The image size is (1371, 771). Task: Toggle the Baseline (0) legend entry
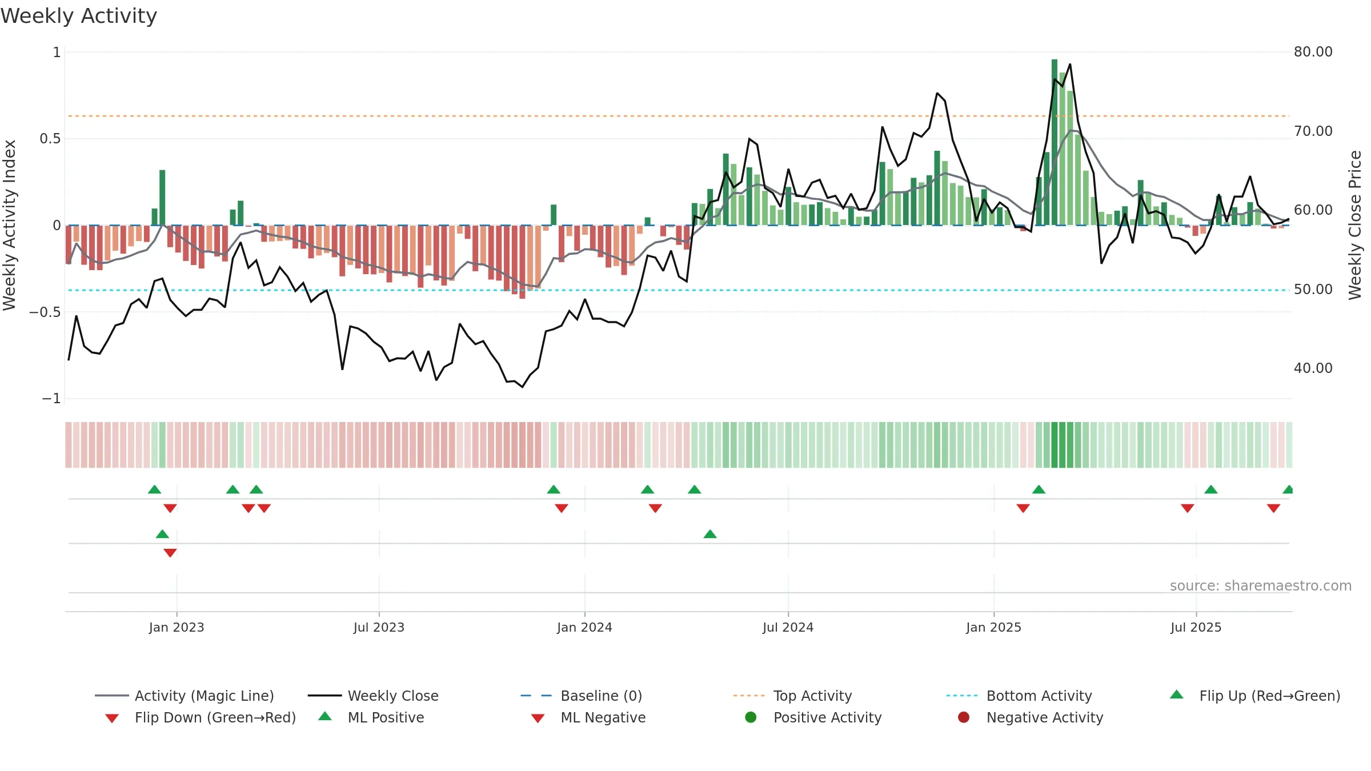(582, 696)
